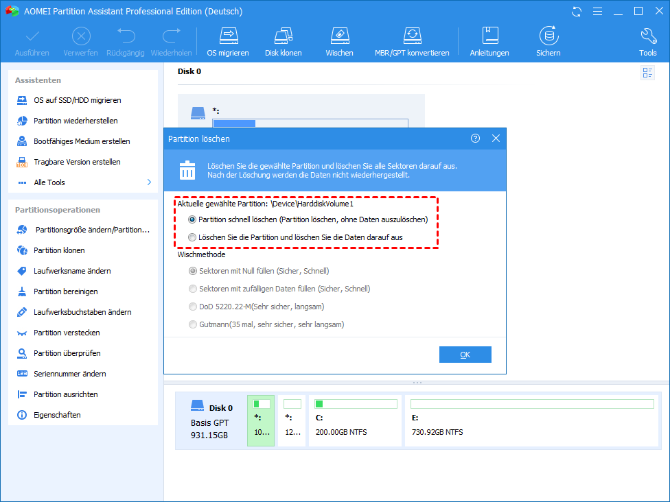Click the Seriennummer ändern icon

tap(22, 374)
